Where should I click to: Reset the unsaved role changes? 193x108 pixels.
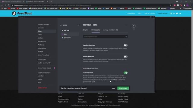[x=113, y=88]
